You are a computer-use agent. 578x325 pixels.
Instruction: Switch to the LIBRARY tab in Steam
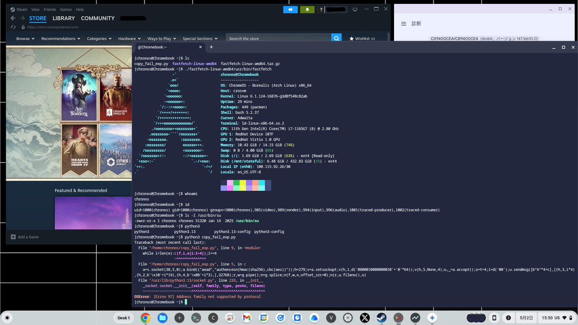click(64, 18)
